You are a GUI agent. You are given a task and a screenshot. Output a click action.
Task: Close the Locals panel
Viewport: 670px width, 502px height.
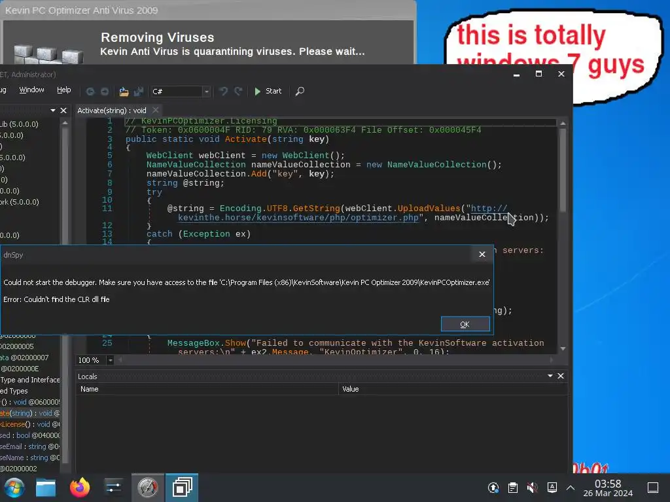[x=561, y=376]
